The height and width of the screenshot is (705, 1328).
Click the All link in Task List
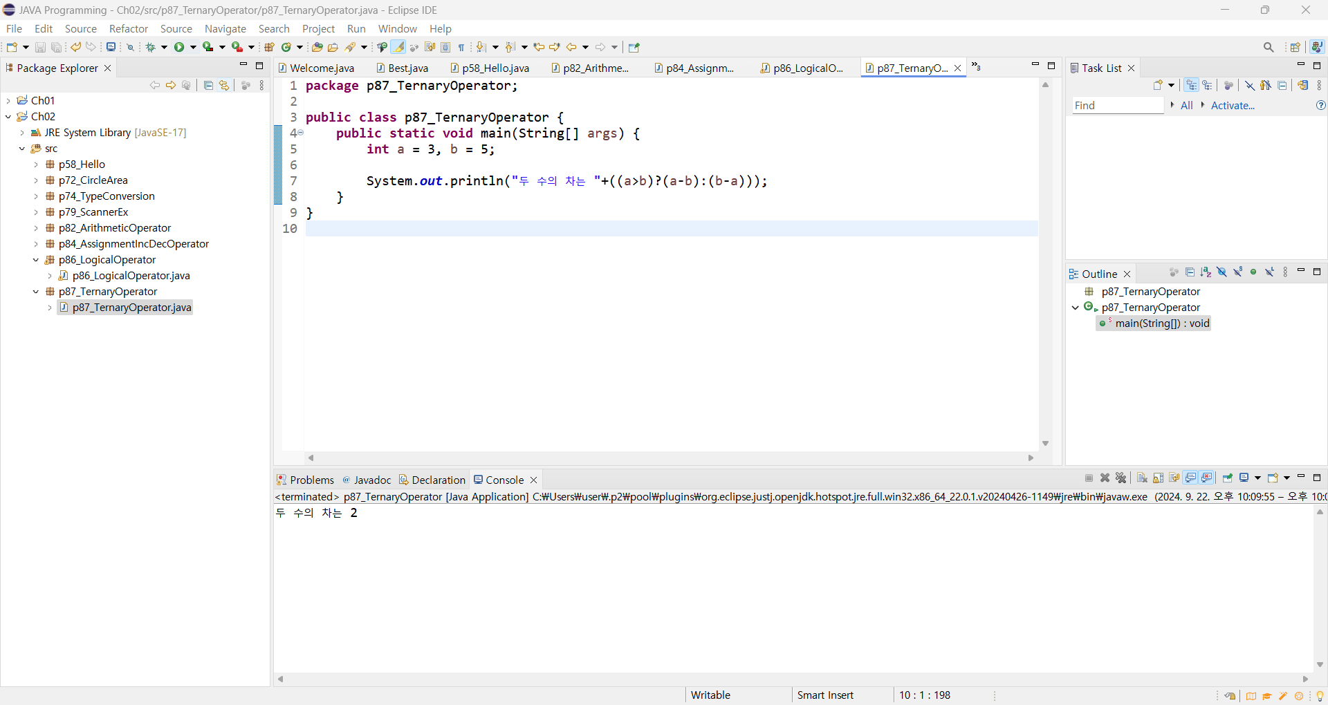point(1187,105)
